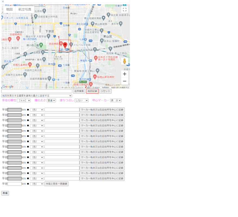Image resolution: width=238 pixels, height=217 pixels.
Task: Click the 半径と色を一括登録 button
Action: tap(56, 184)
